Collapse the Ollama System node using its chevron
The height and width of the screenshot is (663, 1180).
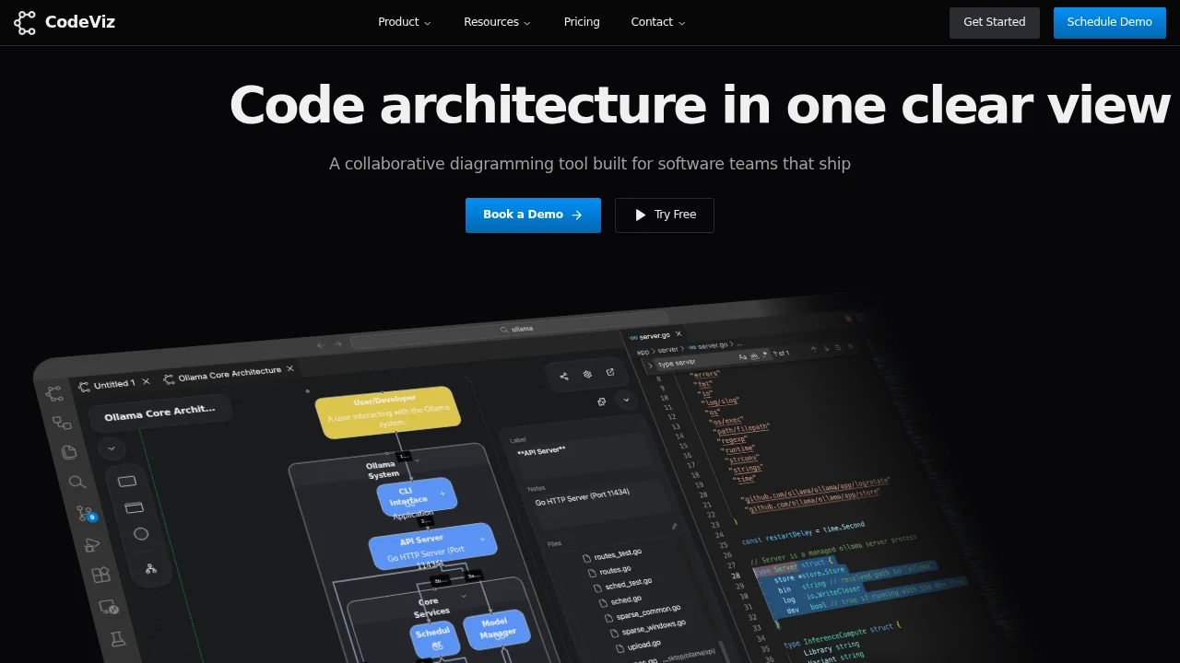[x=417, y=460]
